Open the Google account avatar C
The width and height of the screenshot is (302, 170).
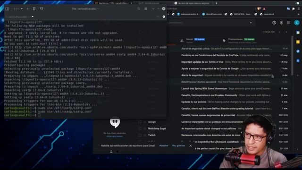(297, 23)
